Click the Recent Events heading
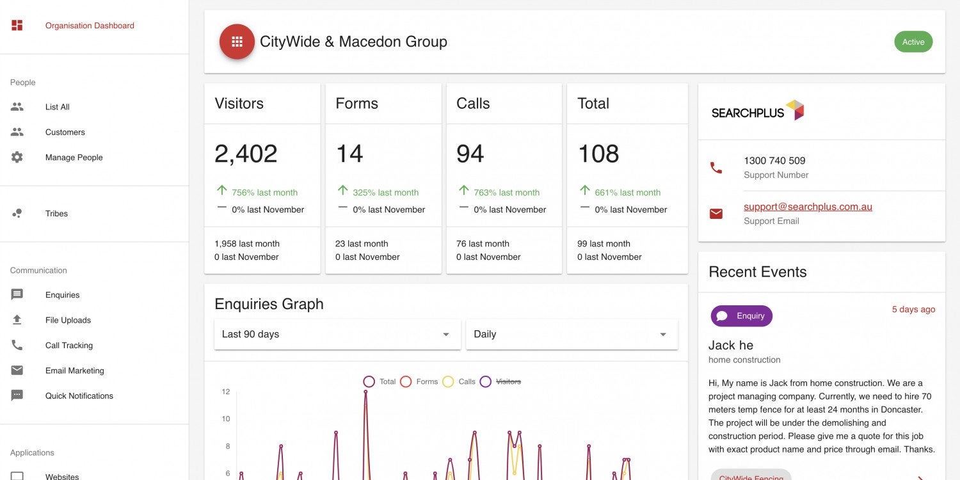Viewport: 960px width, 480px height. (757, 272)
